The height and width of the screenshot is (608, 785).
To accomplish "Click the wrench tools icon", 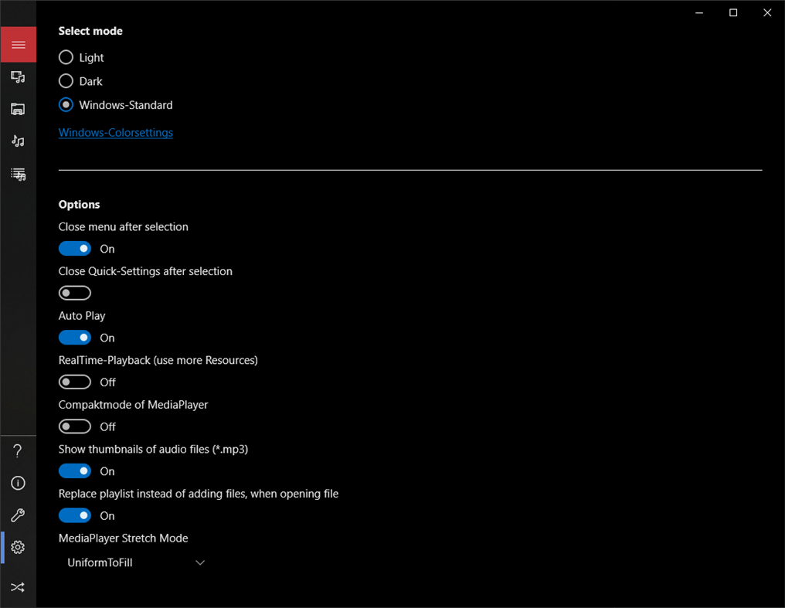I will coord(18,515).
